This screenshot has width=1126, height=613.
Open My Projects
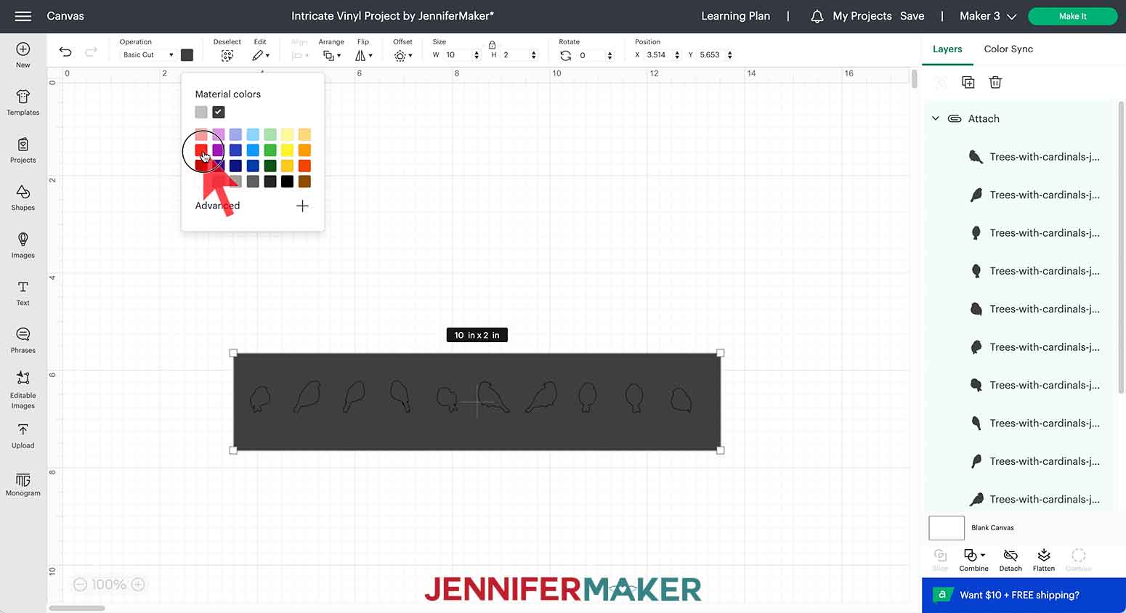click(x=862, y=16)
